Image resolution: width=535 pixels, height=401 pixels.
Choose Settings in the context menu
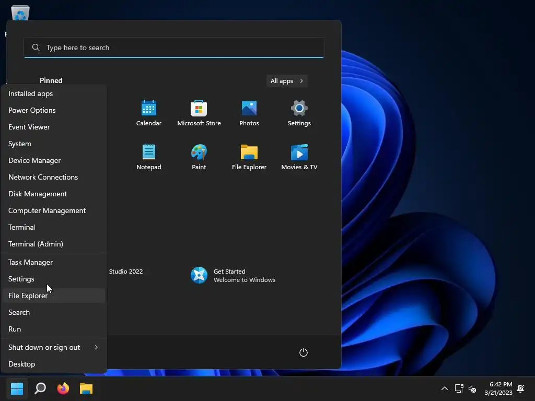point(54,279)
